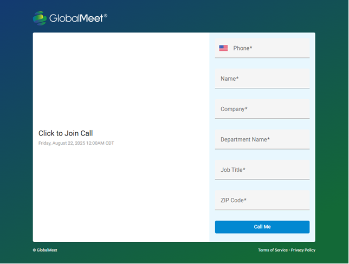The width and height of the screenshot is (349, 264).
Task: Click the ZIP Code field
Action: [262, 201]
